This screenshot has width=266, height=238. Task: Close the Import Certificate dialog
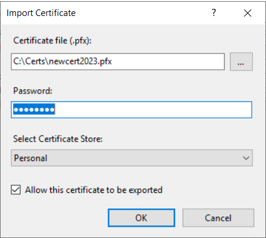pos(248,13)
